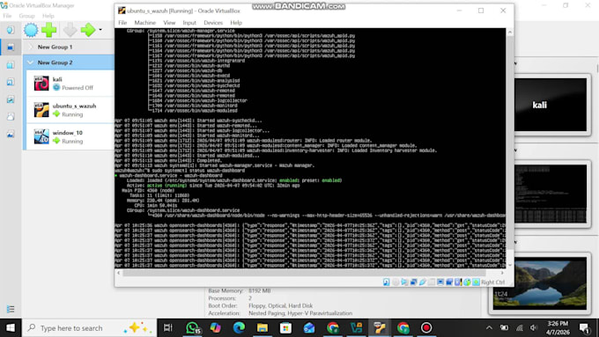Viewport: 599px width, 337px height.
Task: Click the ubuntu terminal preview thumbnail
Action: point(550,194)
